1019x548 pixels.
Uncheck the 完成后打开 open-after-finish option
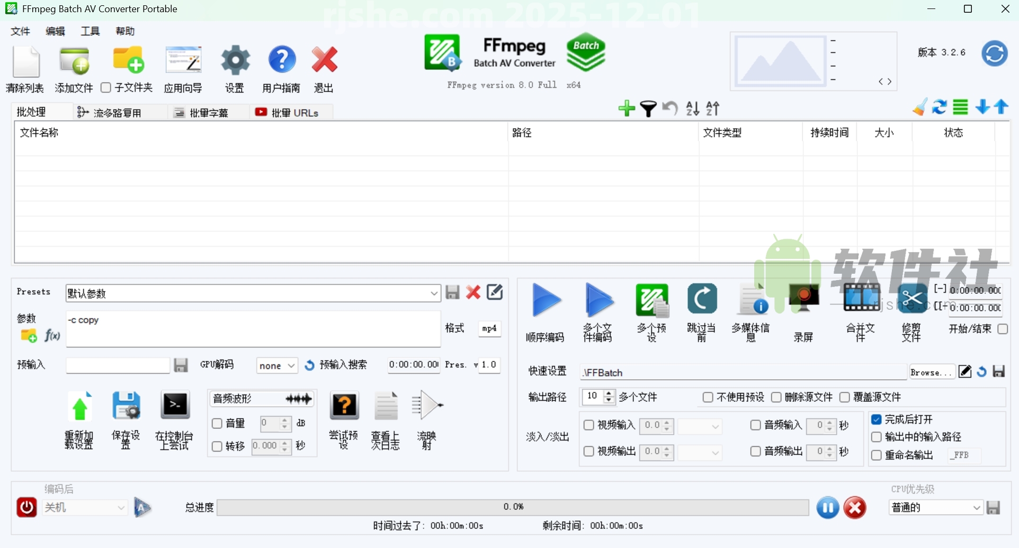click(x=877, y=419)
